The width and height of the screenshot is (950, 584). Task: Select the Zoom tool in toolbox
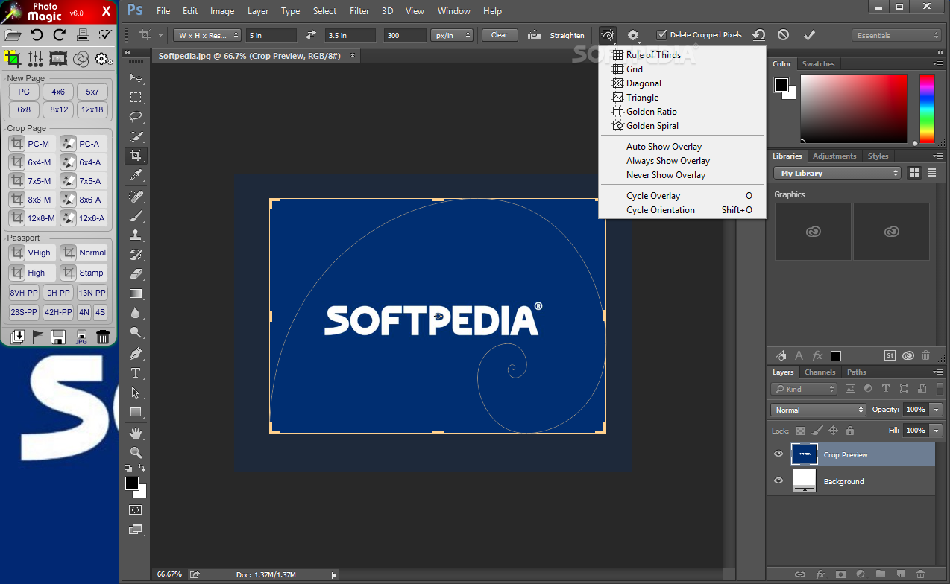point(136,453)
